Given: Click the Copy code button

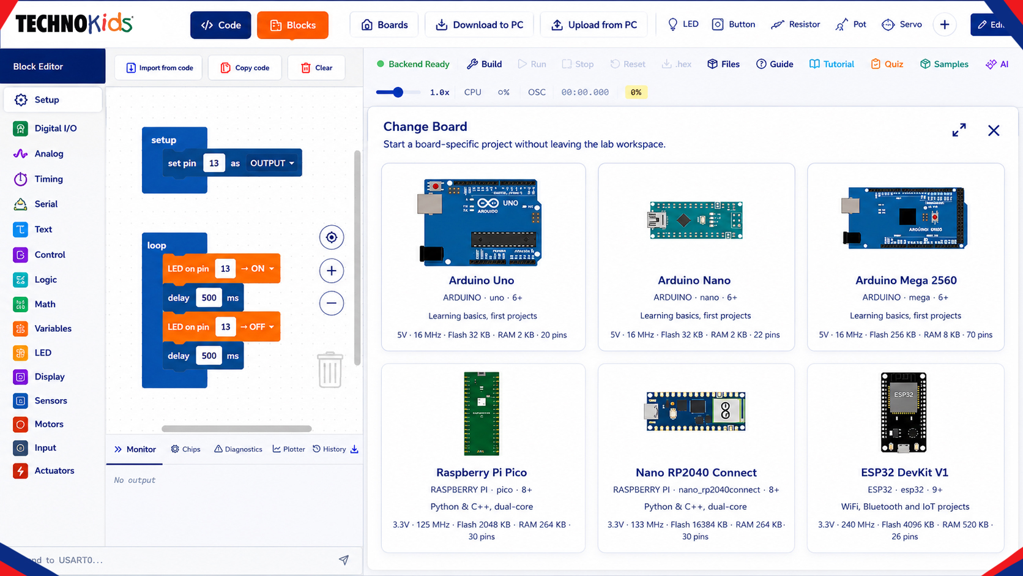Looking at the screenshot, I should tap(245, 68).
